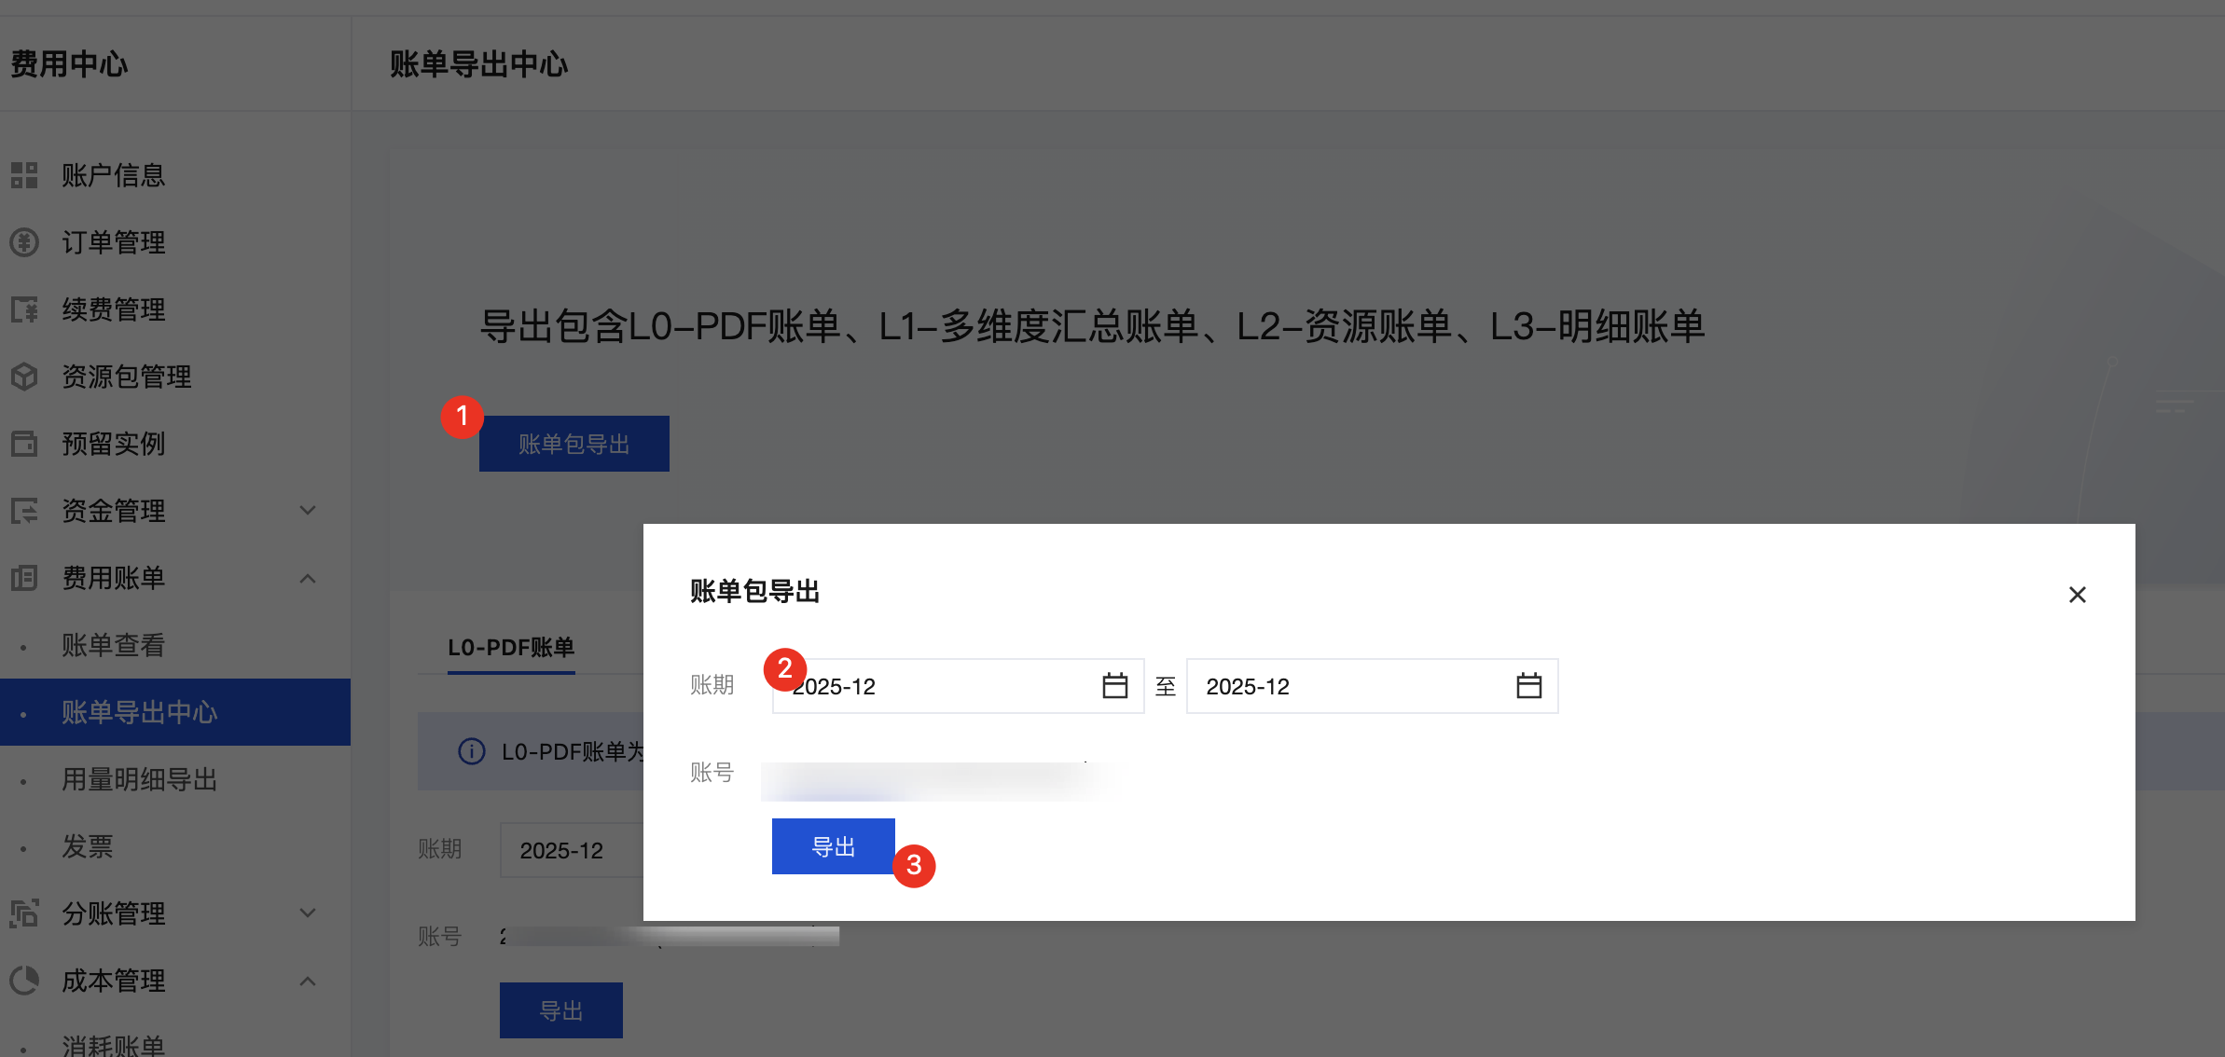Open 账单查看 in the sidebar
This screenshot has height=1057, width=2225.
click(x=113, y=645)
